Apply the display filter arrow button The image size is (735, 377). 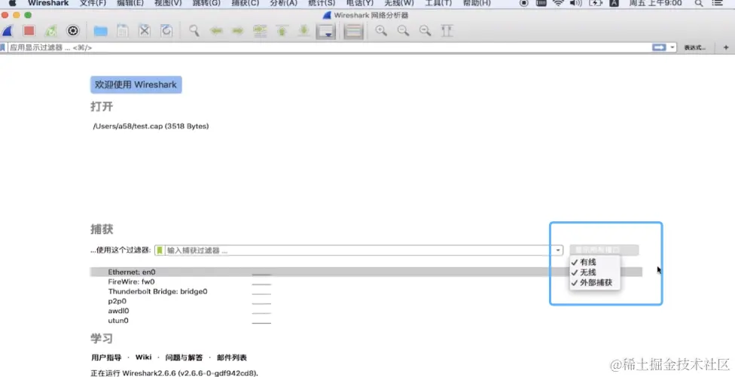coord(660,47)
